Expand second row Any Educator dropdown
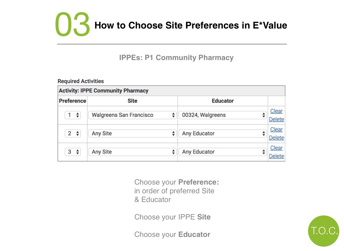Viewport: 344px width, 251px height. [223, 134]
